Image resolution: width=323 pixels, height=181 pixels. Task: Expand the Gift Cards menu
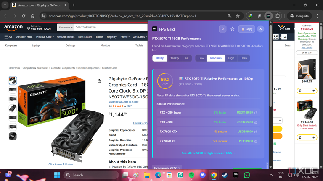(x=140, y=37)
